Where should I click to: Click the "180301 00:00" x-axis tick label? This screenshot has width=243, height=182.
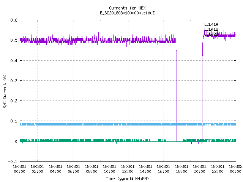click(19, 169)
